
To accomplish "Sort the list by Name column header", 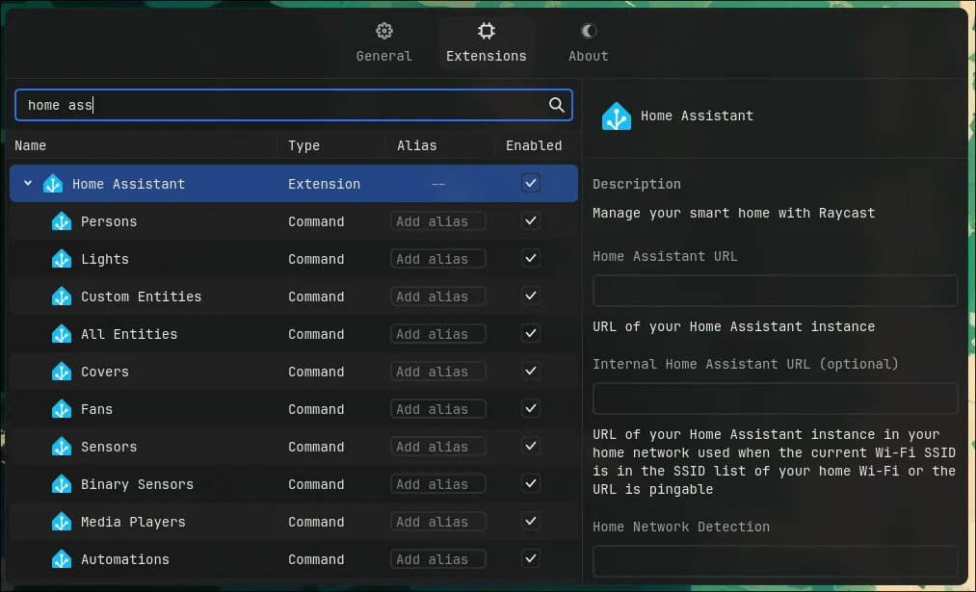I will tap(31, 145).
